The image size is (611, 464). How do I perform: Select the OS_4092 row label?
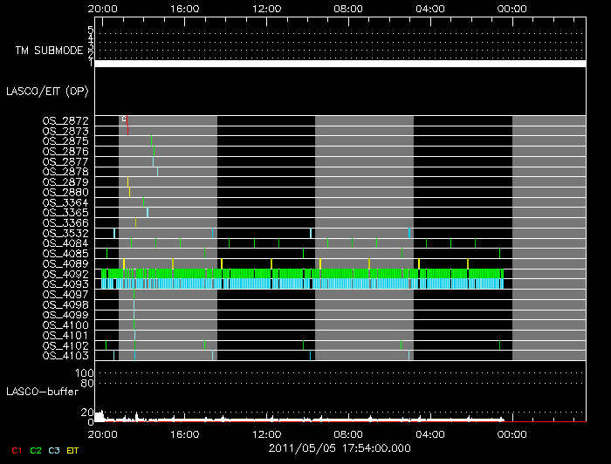(65, 274)
